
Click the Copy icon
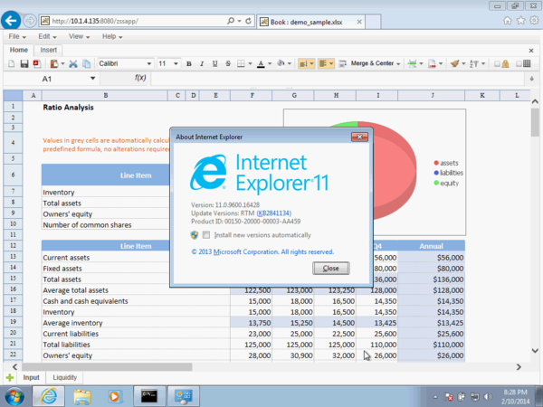pyautogui.click(x=86, y=63)
